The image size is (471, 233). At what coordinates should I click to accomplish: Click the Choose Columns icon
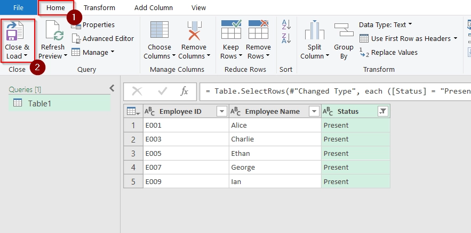(x=159, y=30)
